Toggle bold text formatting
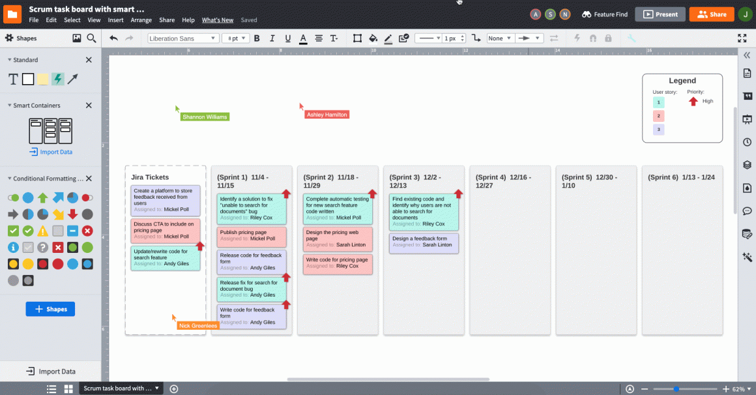This screenshot has height=395, width=756. click(256, 38)
